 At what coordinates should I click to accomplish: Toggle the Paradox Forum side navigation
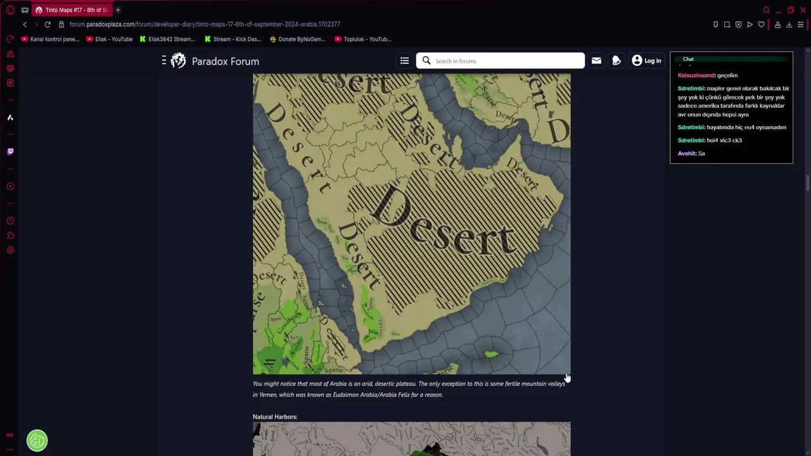pyautogui.click(x=164, y=60)
